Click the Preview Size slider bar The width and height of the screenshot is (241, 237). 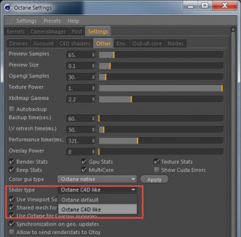pos(161,66)
